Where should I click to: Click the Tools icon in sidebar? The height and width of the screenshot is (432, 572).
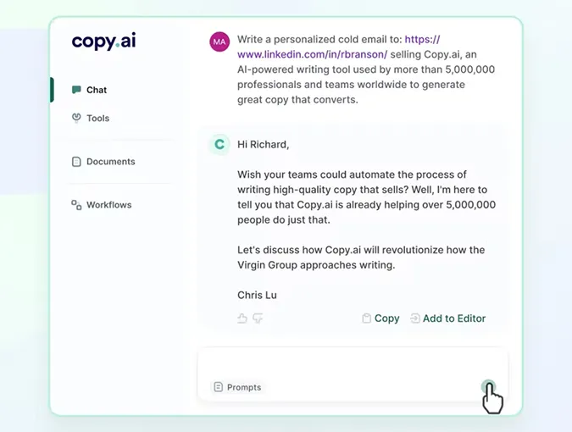click(76, 118)
